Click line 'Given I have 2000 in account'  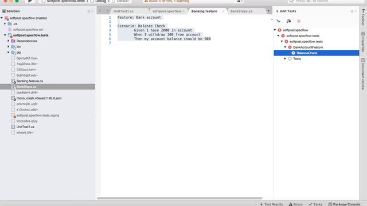(x=163, y=30)
